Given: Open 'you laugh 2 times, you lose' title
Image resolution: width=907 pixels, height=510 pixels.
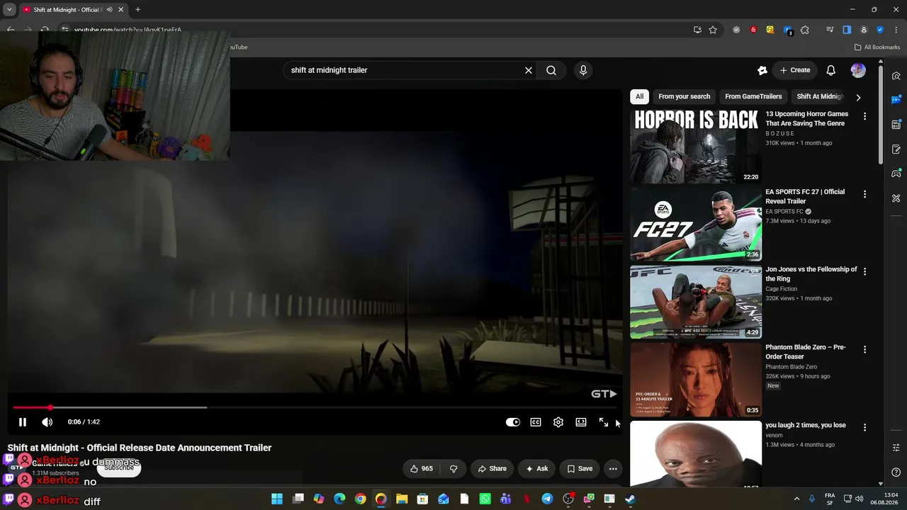Looking at the screenshot, I should [806, 425].
